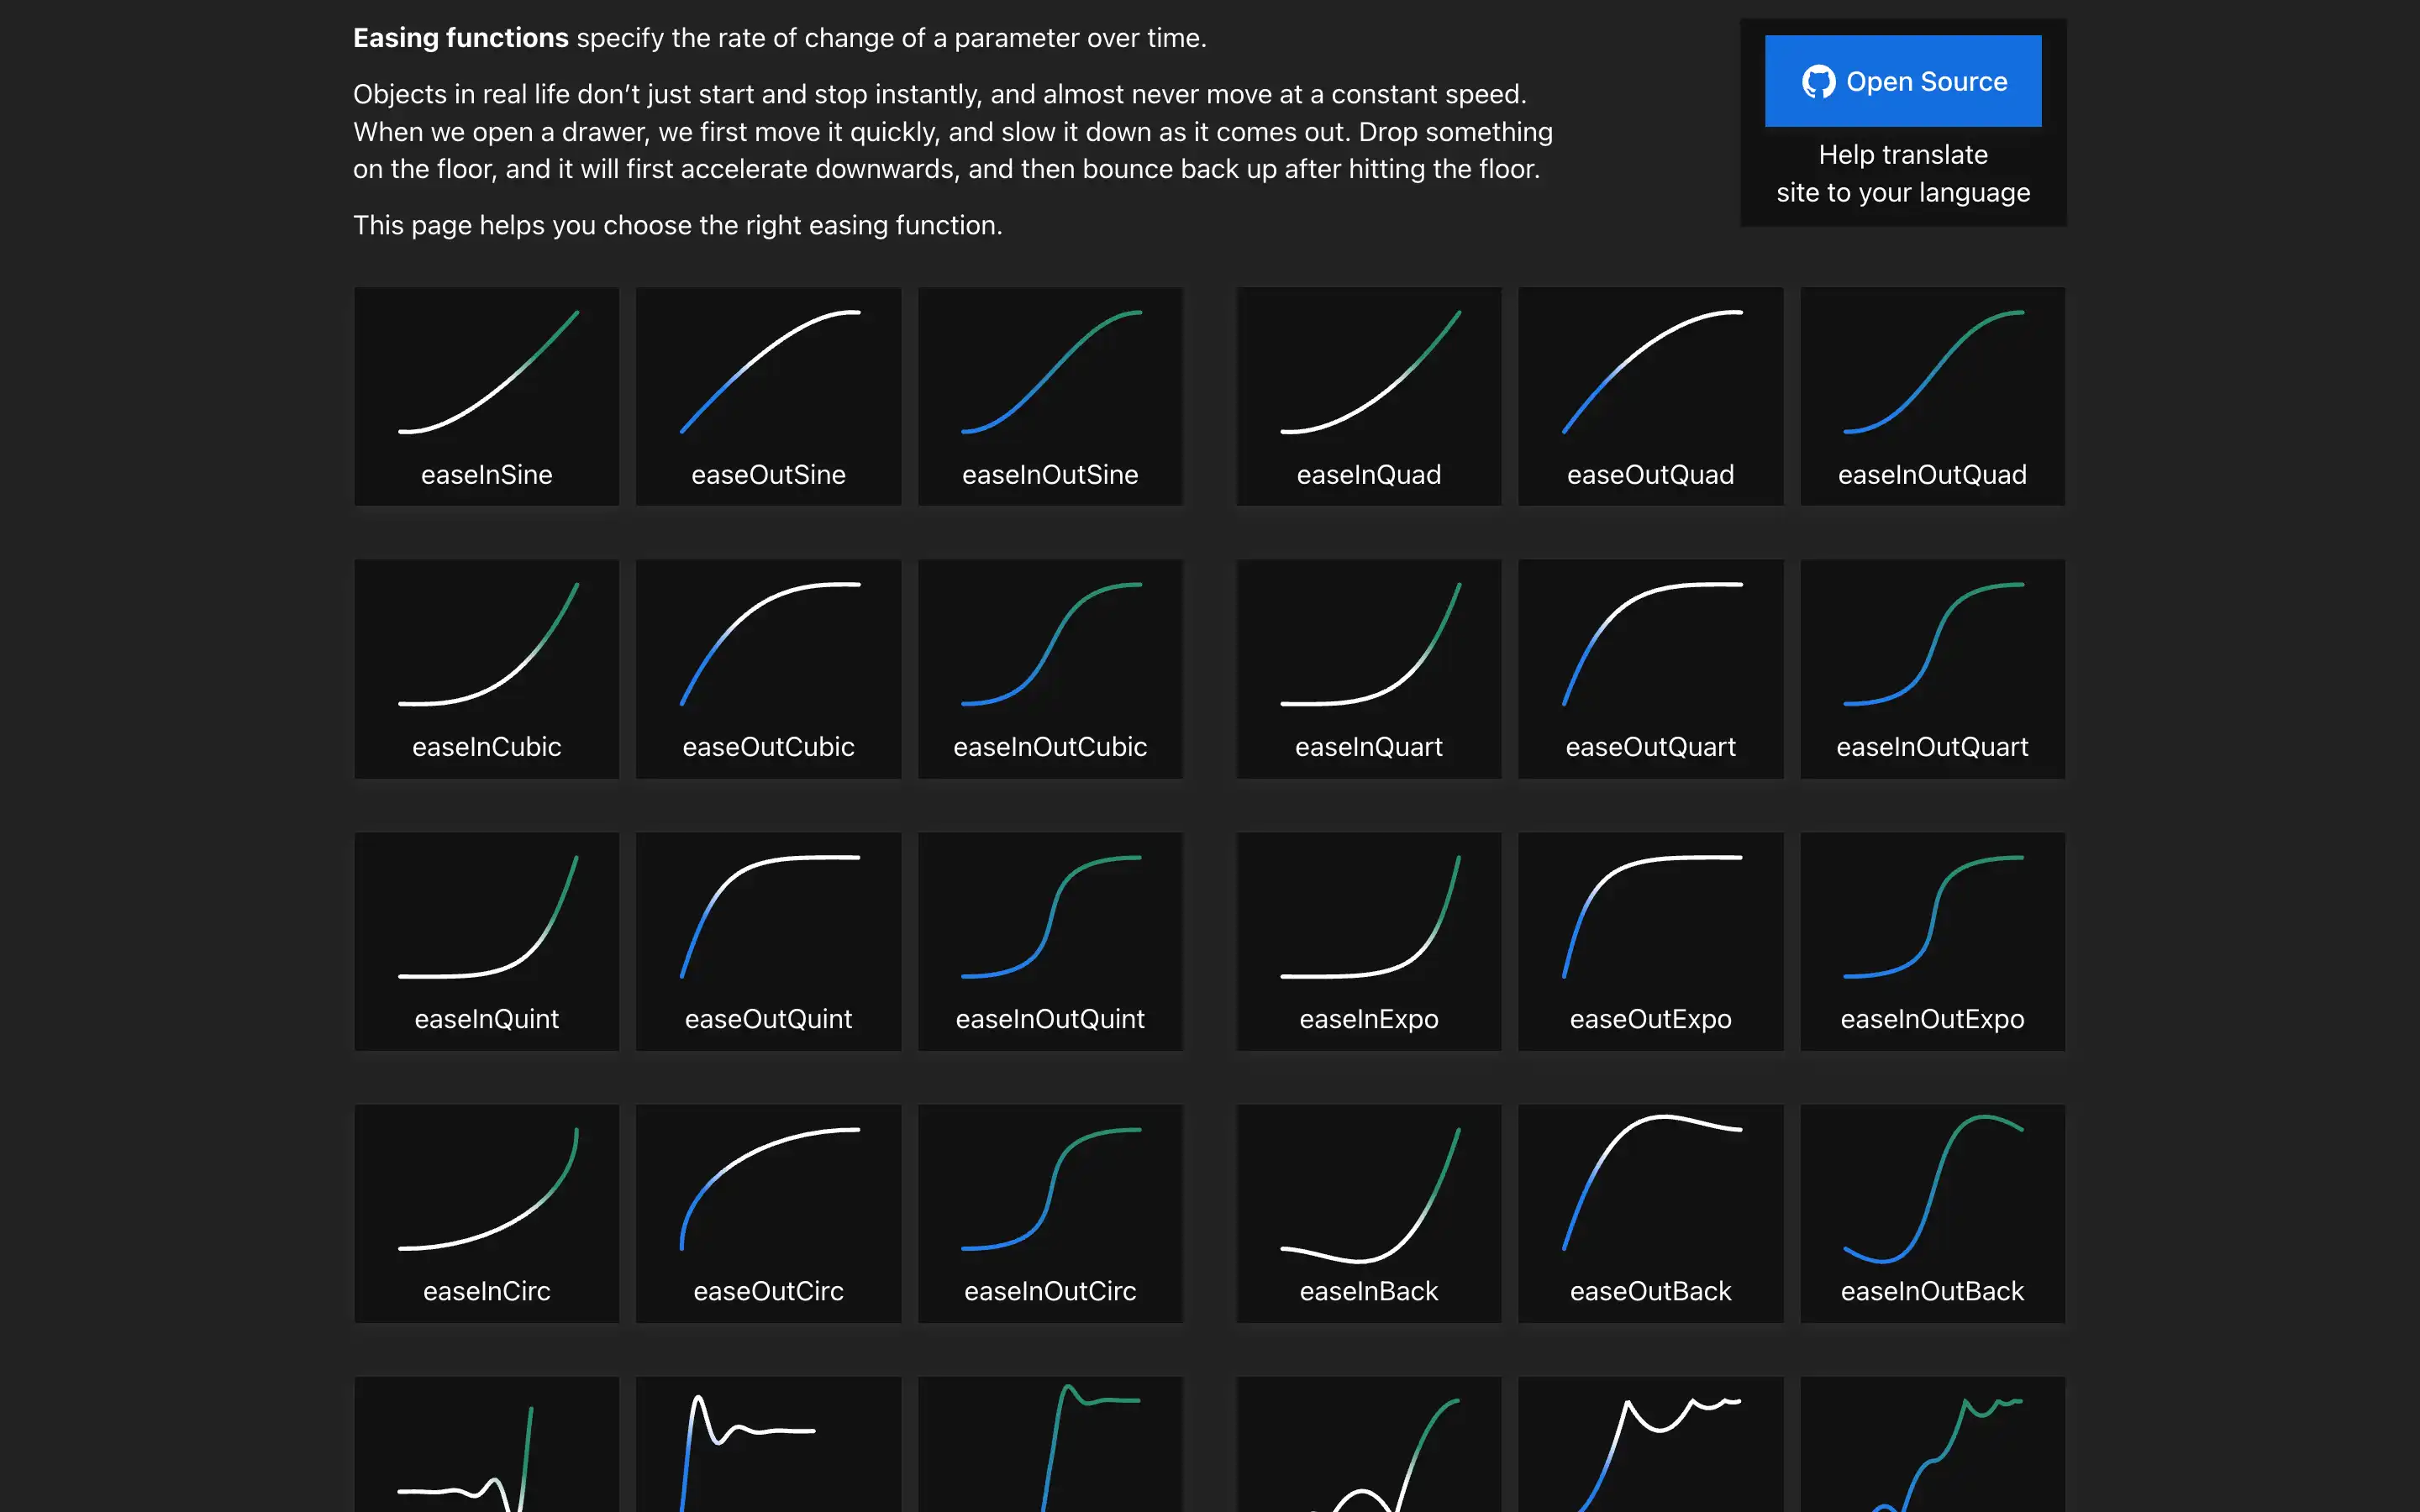View the easeInOutSine function card
The image size is (2420, 1512).
(x=1050, y=397)
